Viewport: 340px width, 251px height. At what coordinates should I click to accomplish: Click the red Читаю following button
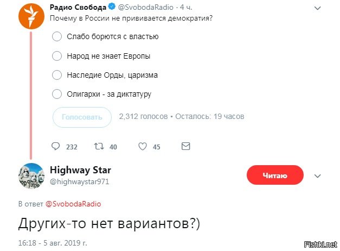tap(275, 175)
